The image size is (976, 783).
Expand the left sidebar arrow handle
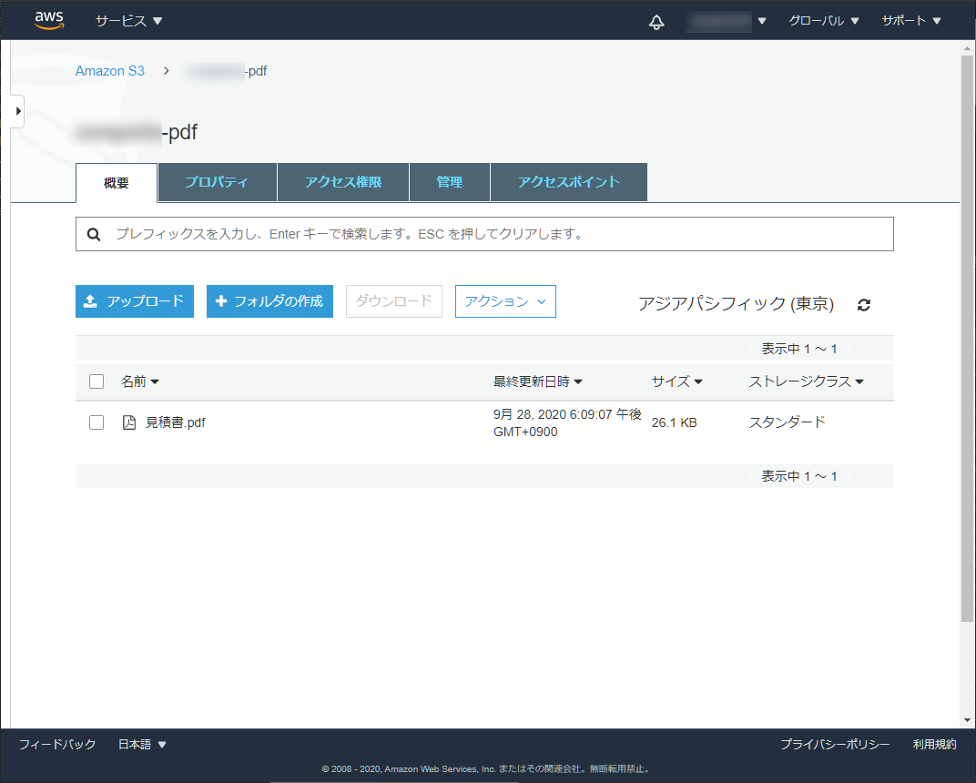pos(17,110)
